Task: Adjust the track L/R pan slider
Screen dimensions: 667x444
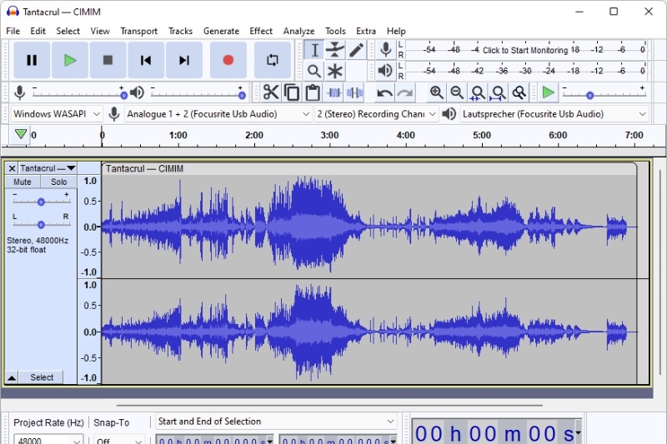Action: pyautogui.click(x=41, y=224)
